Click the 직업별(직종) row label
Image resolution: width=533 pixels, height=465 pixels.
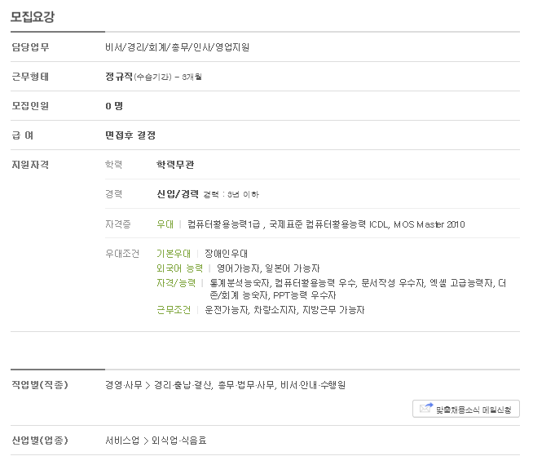click(x=39, y=384)
